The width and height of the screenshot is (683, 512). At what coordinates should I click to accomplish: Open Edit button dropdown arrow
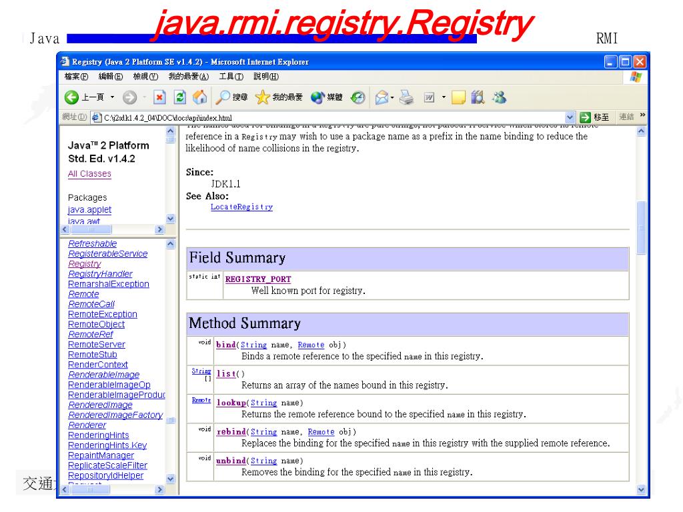[444, 97]
